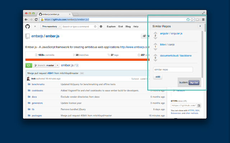230x143 pixels.
Task: Open the angular / angular.js link
Action: 171,33
